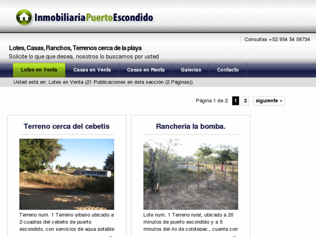Go to page 2 of listings
Viewport: 316px width, 237px height.
[245, 100]
